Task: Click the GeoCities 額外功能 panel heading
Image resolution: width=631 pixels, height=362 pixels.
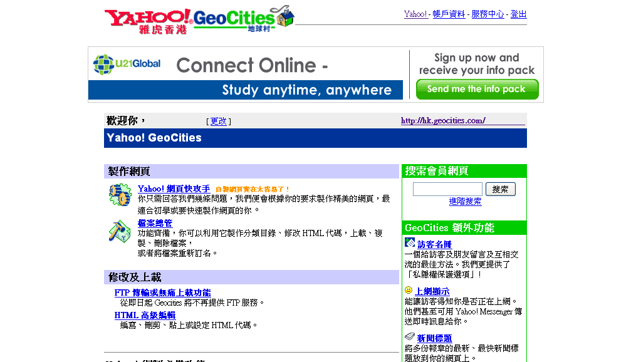Action: tap(449, 227)
